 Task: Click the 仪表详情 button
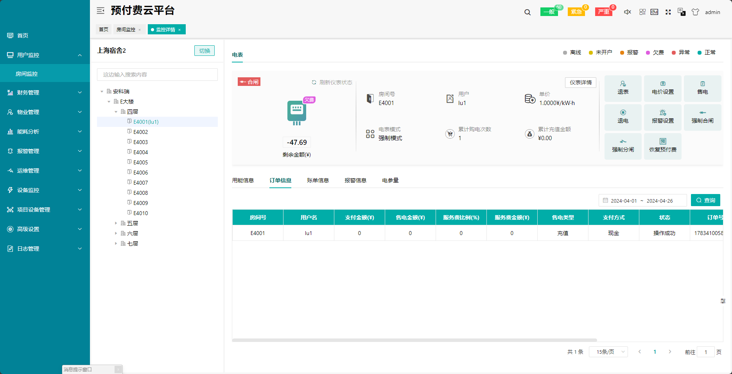[580, 82]
